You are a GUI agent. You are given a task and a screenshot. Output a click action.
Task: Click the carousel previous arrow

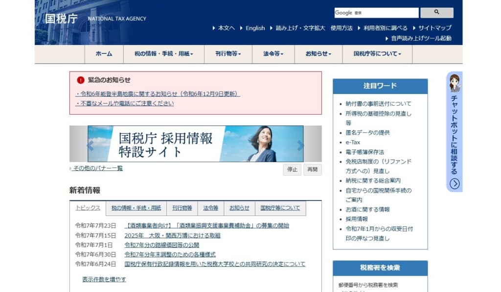90,145
